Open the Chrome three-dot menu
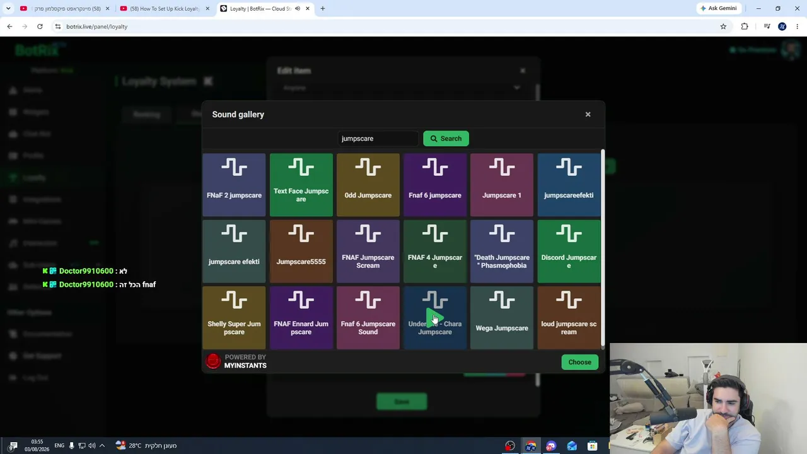The width and height of the screenshot is (807, 454). [x=798, y=26]
